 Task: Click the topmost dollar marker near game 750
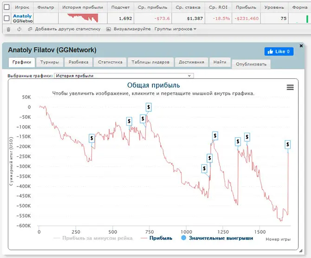tap(148, 107)
